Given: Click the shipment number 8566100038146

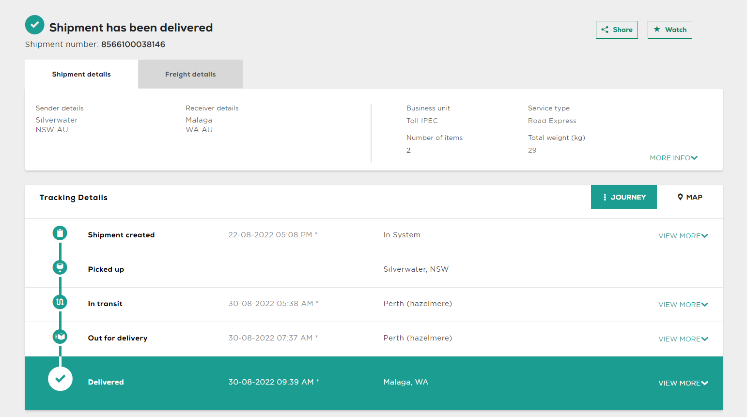Looking at the screenshot, I should [133, 45].
